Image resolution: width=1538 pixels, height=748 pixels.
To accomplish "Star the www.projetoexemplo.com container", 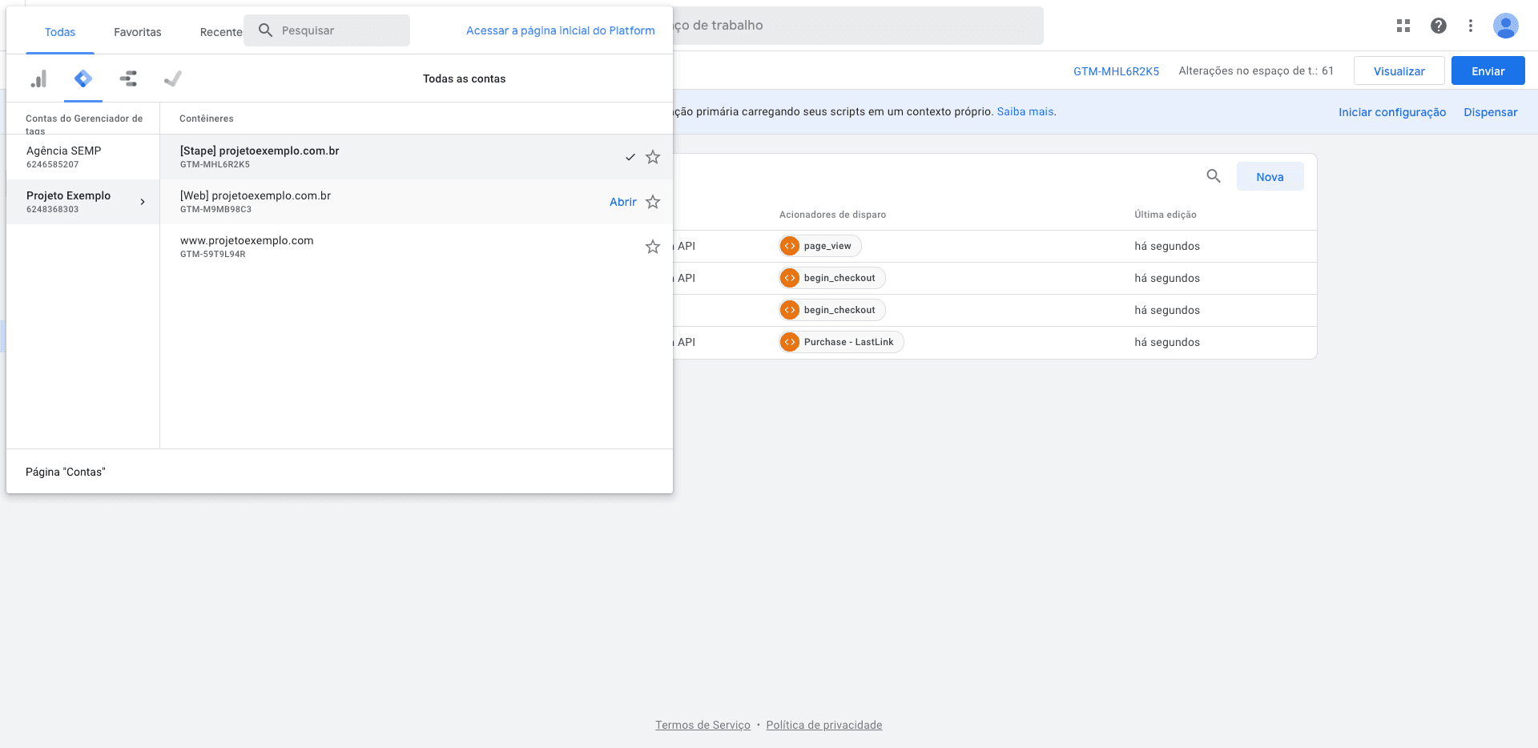I will point(653,247).
